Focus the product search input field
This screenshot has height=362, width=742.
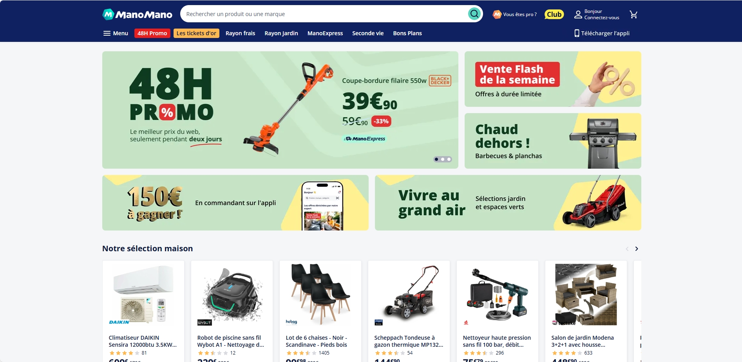324,14
